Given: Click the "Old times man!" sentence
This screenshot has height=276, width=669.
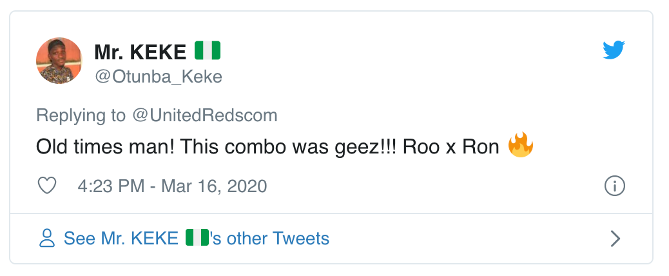Looking at the screenshot, I should tap(104, 147).
